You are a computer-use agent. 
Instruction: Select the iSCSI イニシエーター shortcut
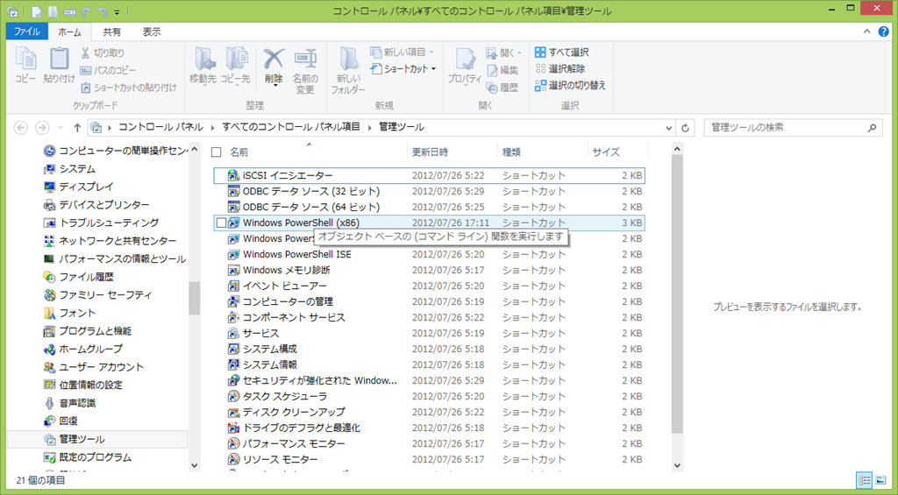coord(429,176)
